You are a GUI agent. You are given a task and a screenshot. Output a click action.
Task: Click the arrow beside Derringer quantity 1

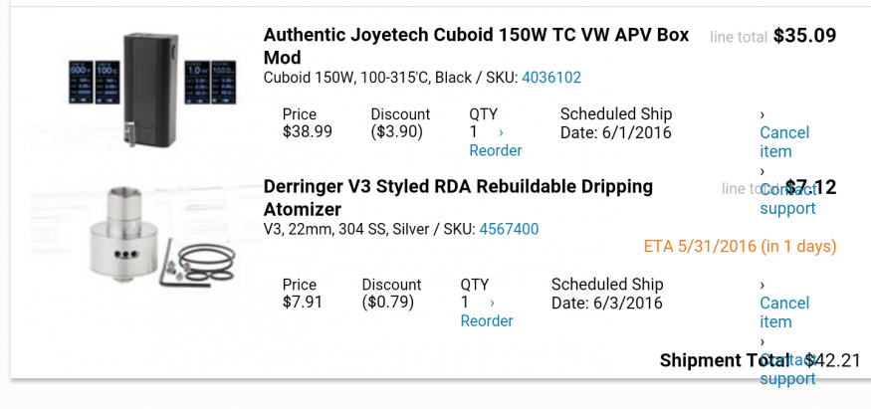pyautogui.click(x=492, y=303)
